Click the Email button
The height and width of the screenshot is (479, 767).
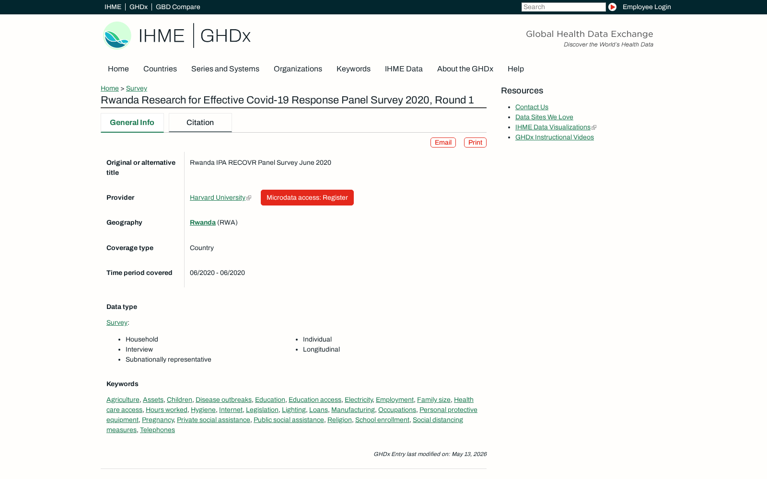click(443, 143)
